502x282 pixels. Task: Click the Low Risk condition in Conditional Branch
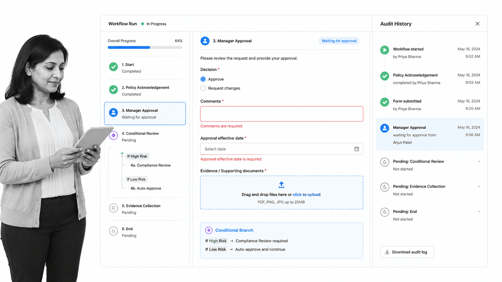(x=217, y=249)
